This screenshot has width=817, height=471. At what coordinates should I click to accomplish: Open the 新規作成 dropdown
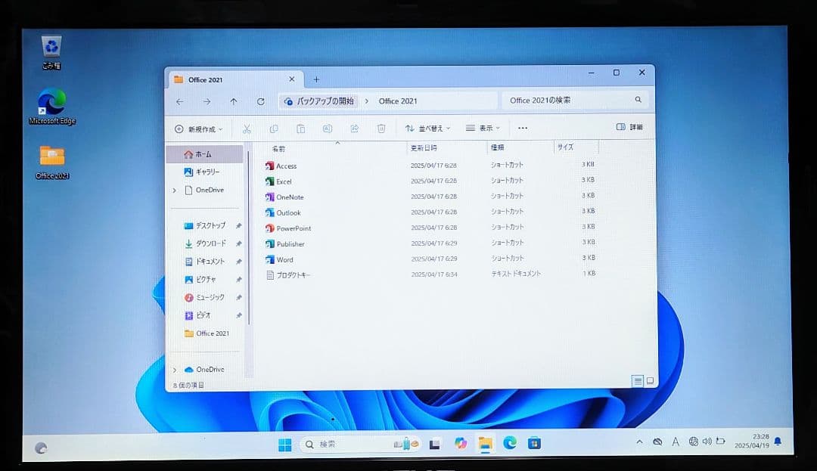click(x=198, y=129)
